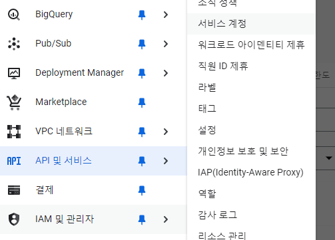Unpin Marketplace using its pin icon

(142, 102)
